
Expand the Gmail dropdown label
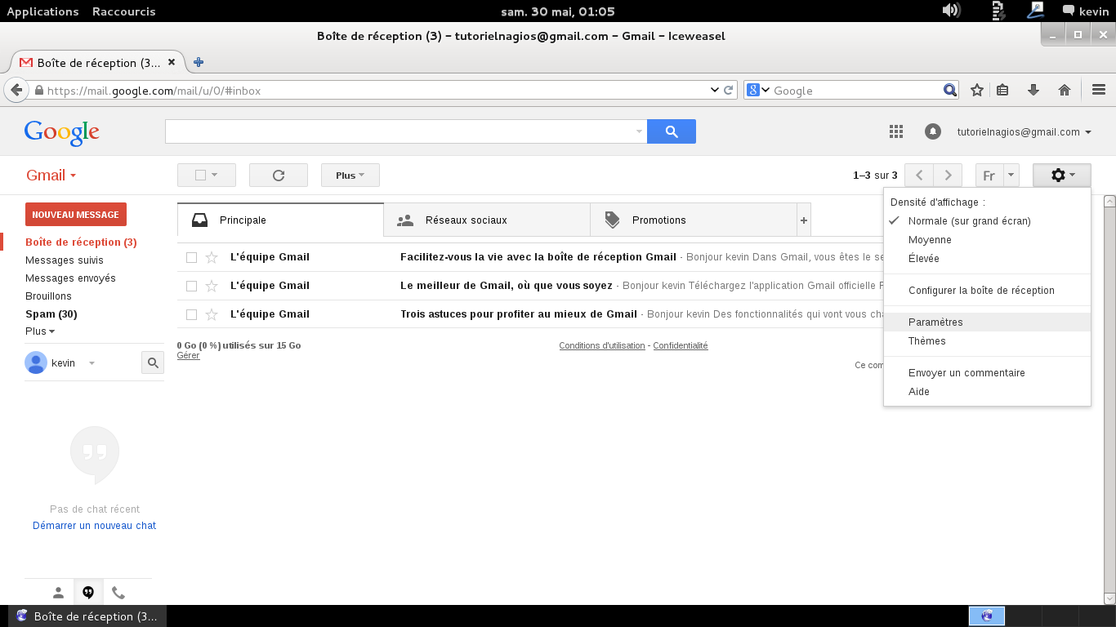(x=51, y=176)
